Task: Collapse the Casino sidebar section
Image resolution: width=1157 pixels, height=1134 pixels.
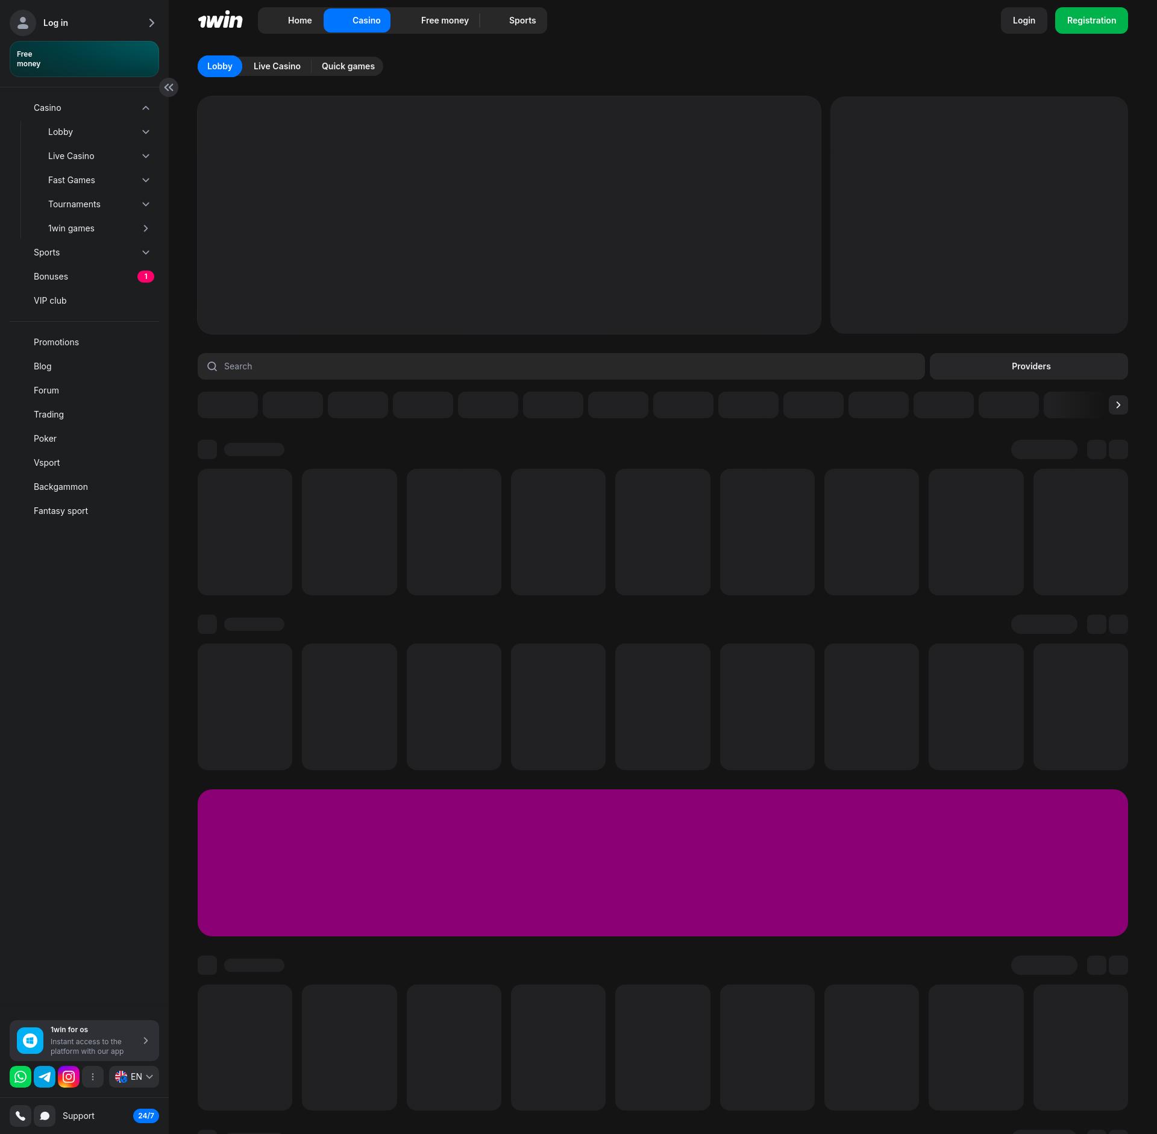Action: [145, 108]
